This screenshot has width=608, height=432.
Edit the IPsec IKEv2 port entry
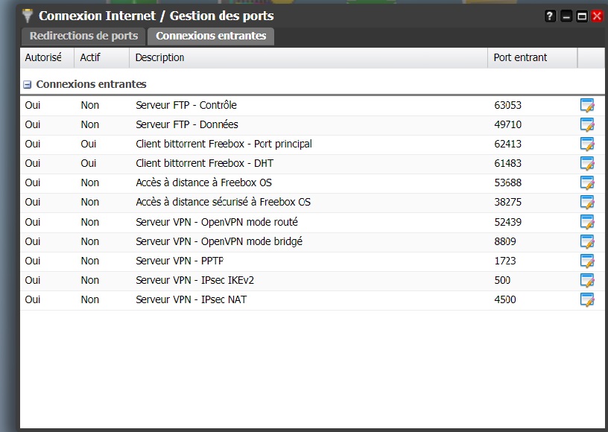tap(587, 280)
